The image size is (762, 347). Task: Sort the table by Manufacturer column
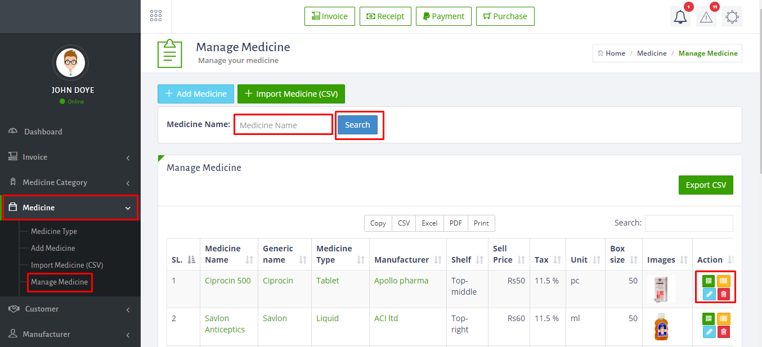click(x=408, y=260)
